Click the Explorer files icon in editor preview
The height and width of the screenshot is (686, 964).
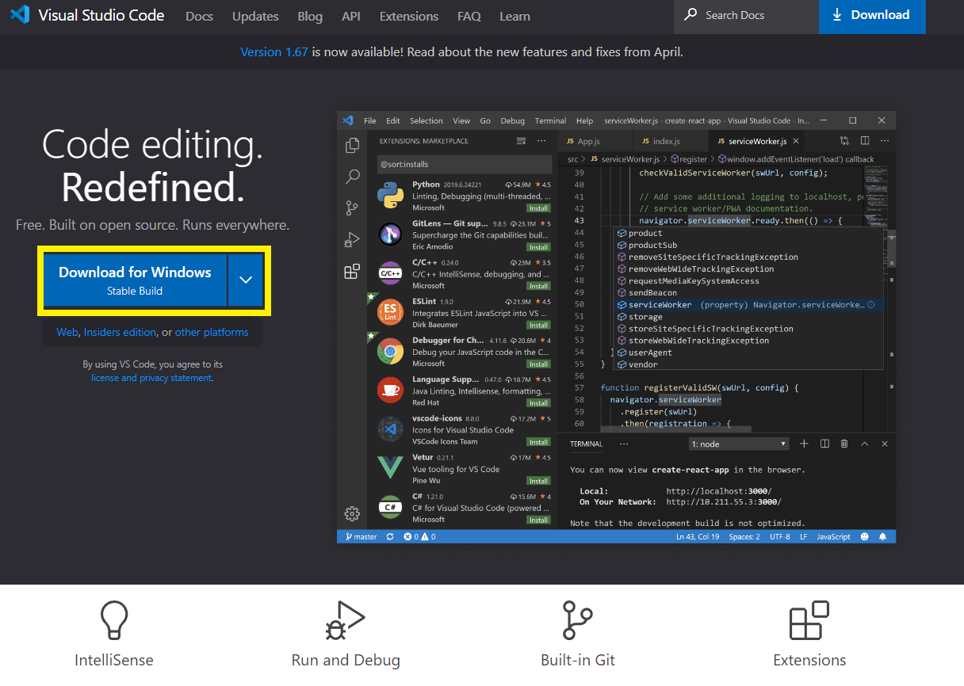352,146
